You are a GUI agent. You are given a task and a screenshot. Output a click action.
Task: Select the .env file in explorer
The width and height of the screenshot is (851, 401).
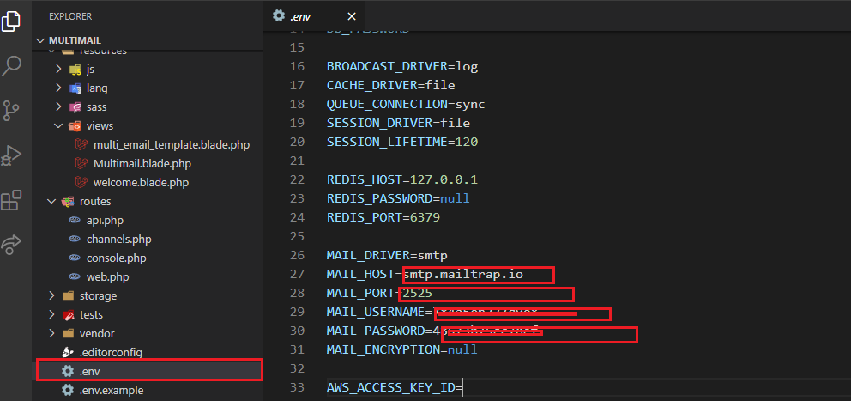pos(94,371)
